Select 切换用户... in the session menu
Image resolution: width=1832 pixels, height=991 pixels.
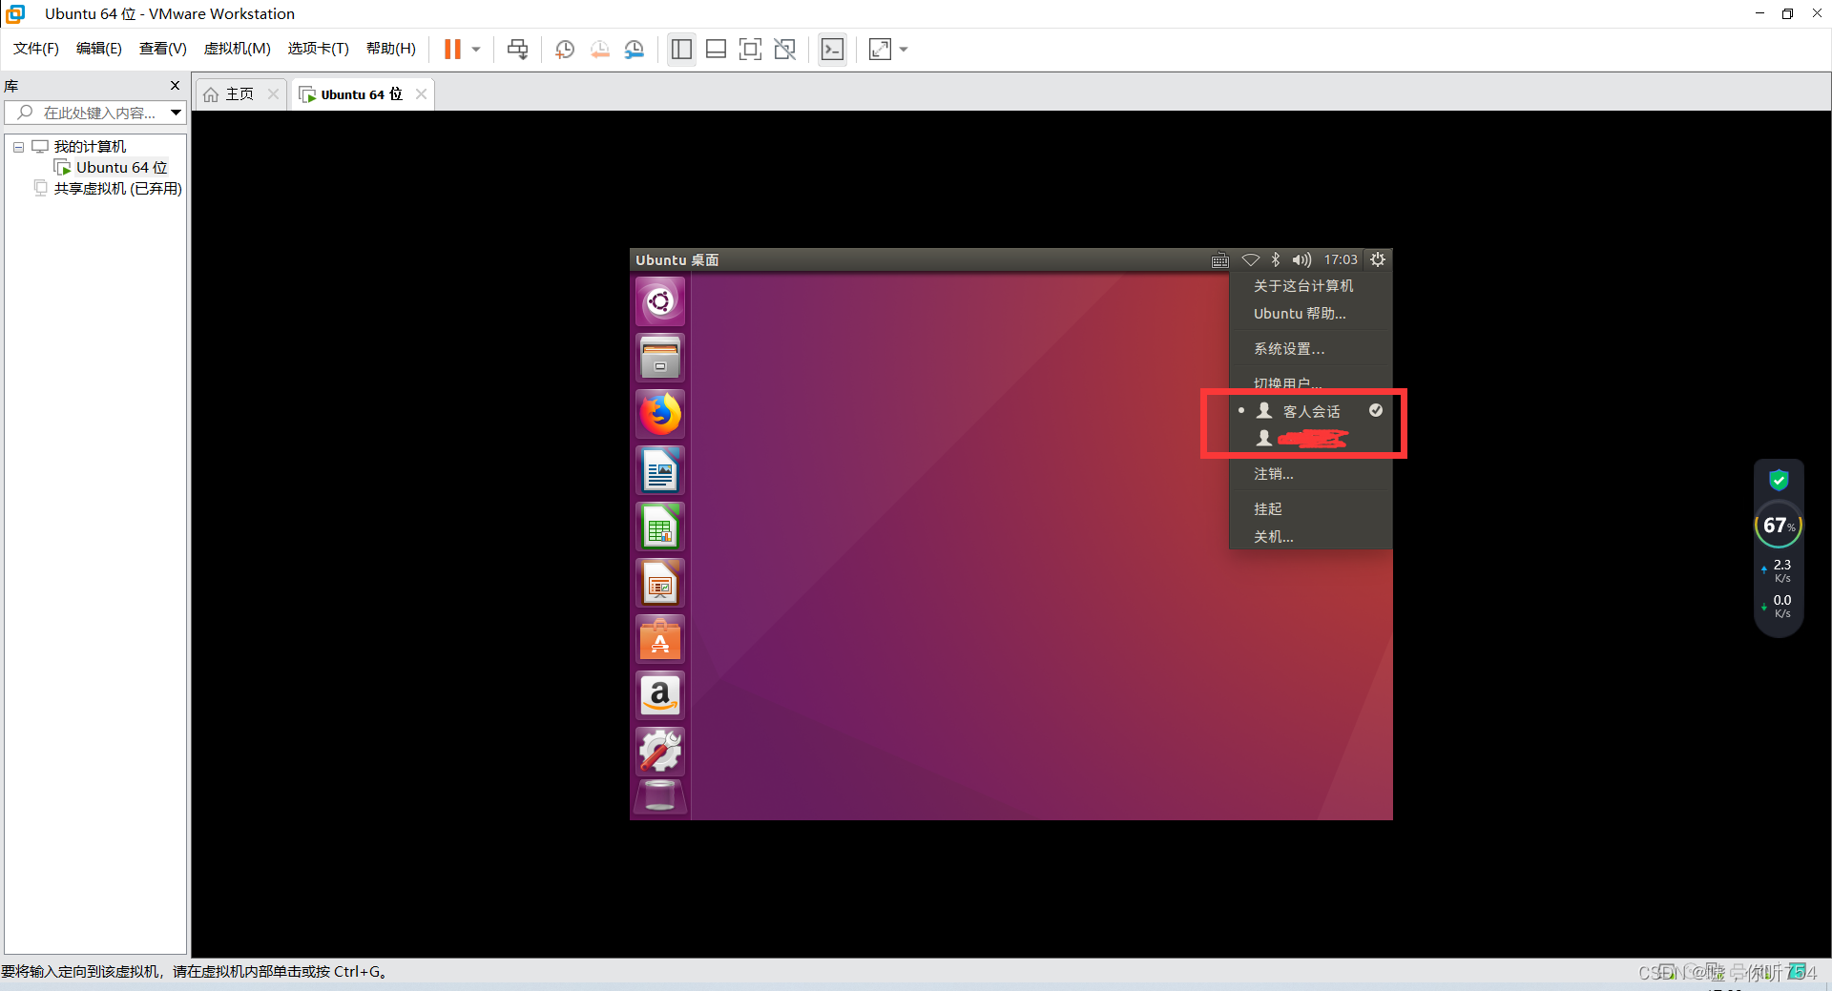tap(1311, 382)
